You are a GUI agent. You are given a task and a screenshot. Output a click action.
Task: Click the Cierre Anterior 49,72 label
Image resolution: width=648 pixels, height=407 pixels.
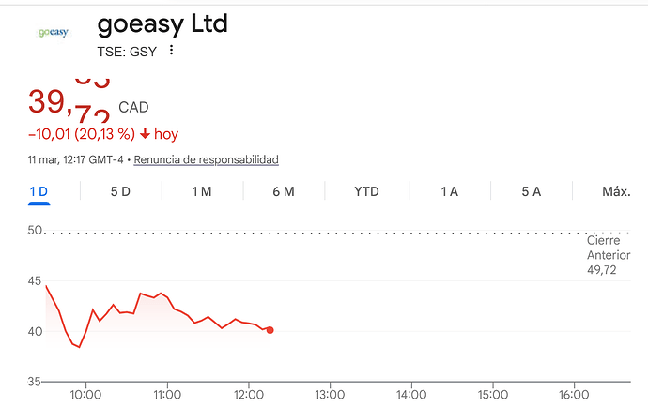click(609, 256)
